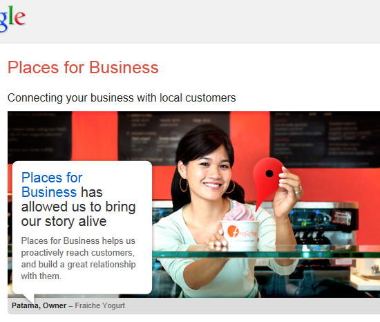Click the Connecting your business tagline
Image resolution: width=380 pixels, height=322 pixels.
(x=122, y=98)
